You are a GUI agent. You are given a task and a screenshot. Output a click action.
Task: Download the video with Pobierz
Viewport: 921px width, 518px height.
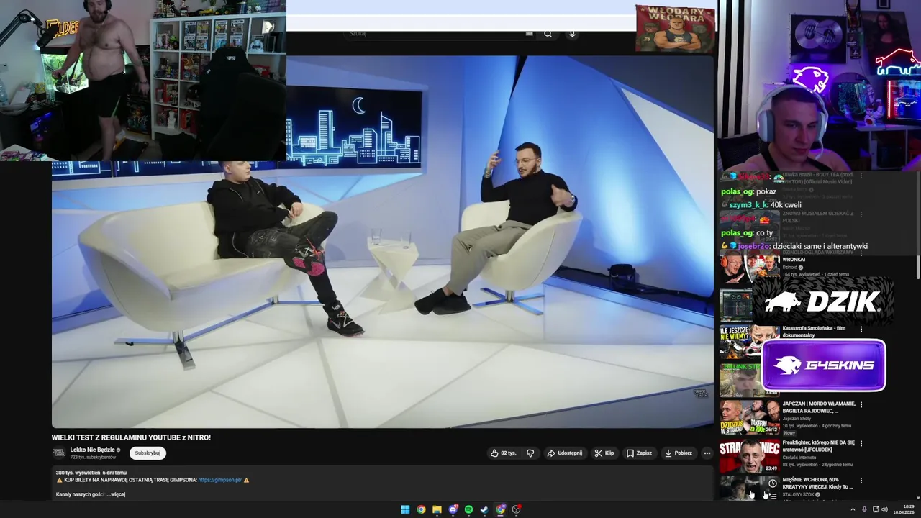pos(679,453)
